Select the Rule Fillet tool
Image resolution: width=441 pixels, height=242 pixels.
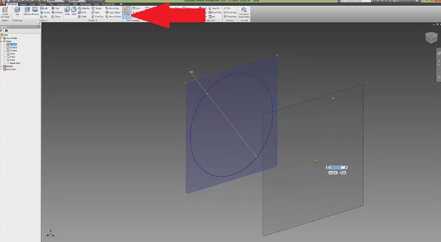(x=215, y=12)
